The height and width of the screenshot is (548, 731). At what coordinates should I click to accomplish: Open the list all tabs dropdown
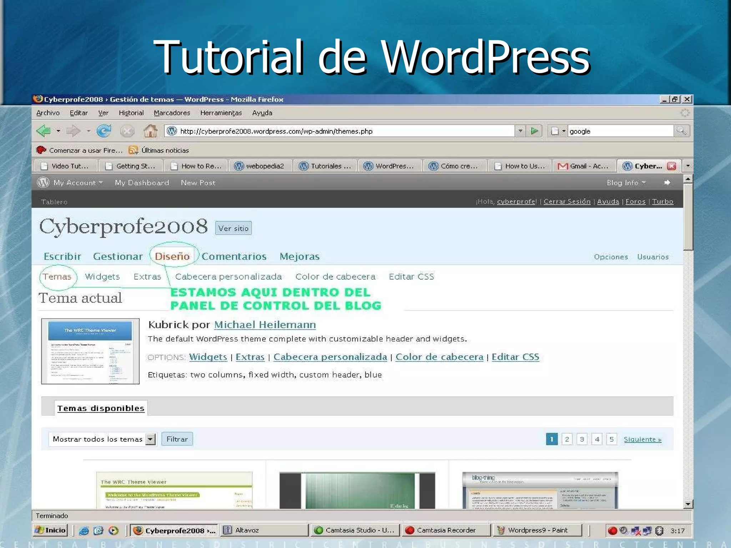click(x=687, y=166)
